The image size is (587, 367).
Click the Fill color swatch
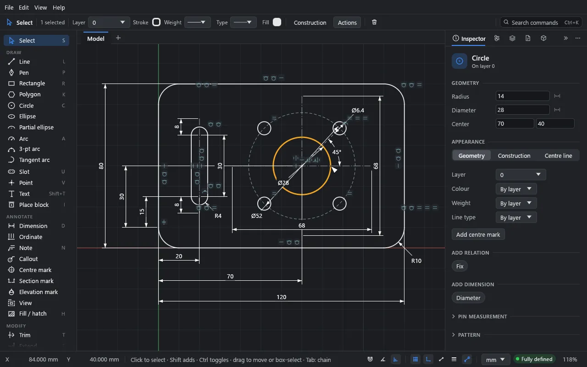(277, 22)
